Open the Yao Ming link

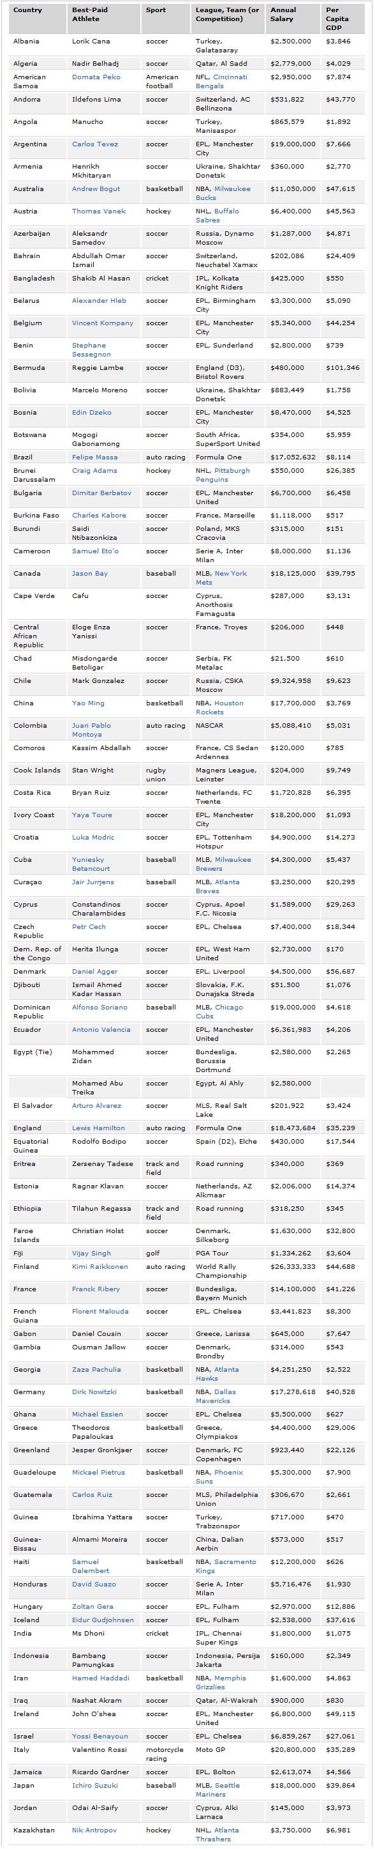tap(88, 703)
